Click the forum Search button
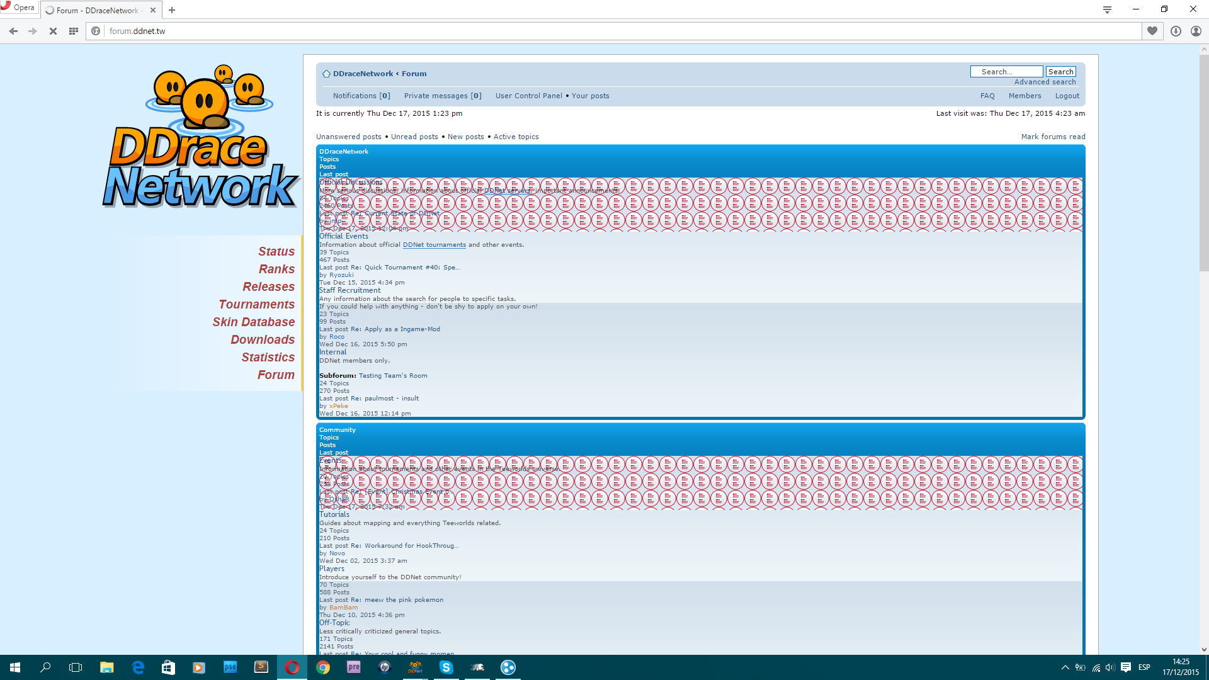Screen dimensions: 1209x680 coord(1060,72)
